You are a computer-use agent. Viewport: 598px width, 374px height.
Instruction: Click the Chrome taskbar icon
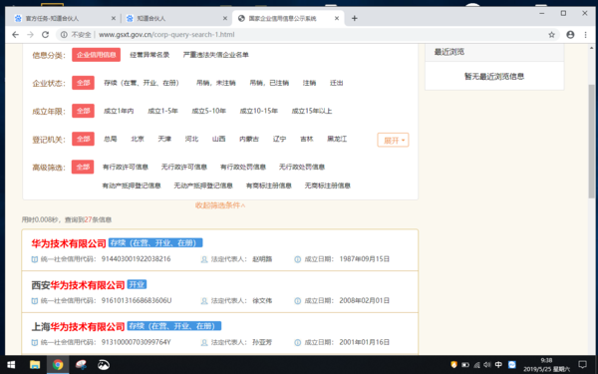point(58,365)
